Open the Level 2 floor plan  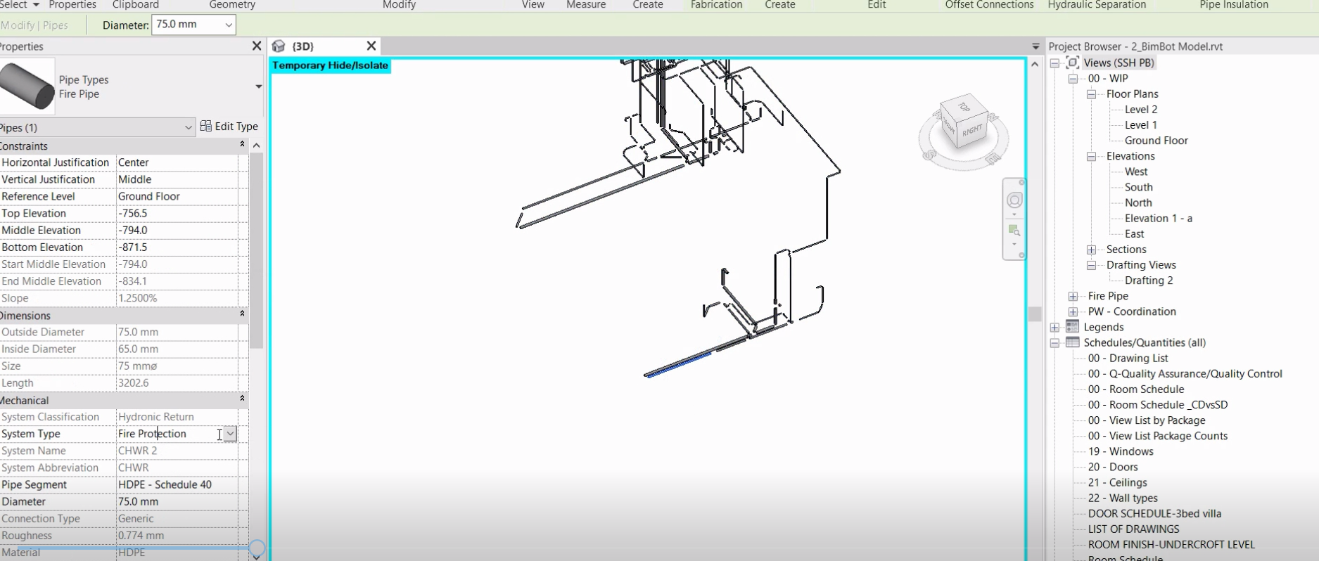(1140, 110)
